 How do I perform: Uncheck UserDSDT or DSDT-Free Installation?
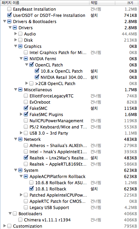9,15
